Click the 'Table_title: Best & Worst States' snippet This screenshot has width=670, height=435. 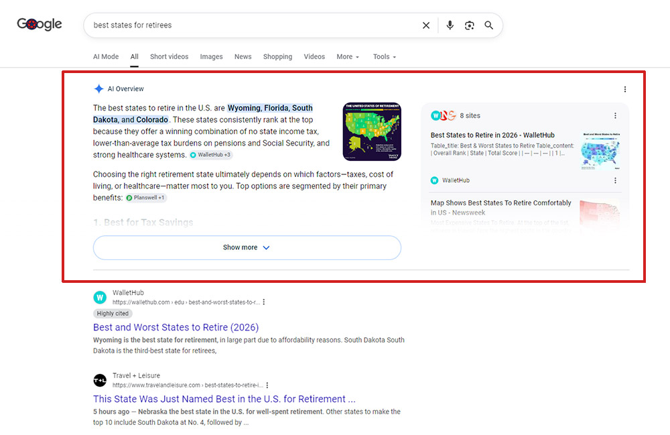[x=502, y=149]
